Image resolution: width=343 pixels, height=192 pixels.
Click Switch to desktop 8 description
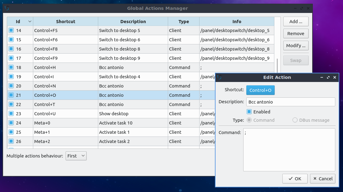(133, 49)
